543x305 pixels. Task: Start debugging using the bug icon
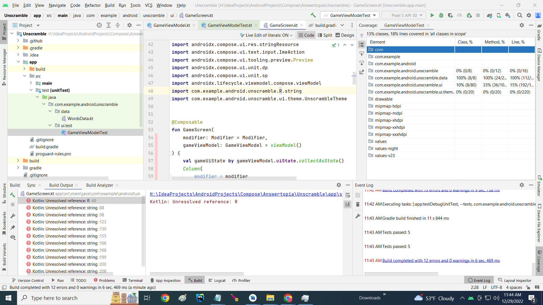441,15
